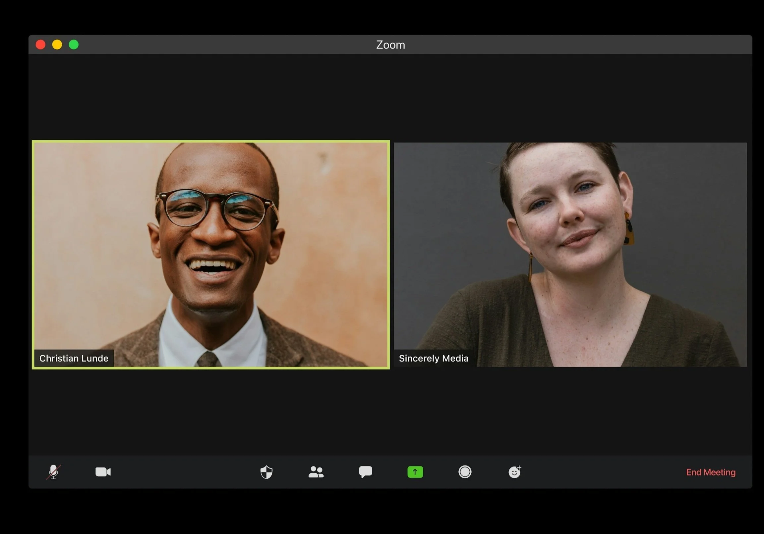Open Reactions smiley icon
Image resolution: width=764 pixels, height=534 pixels.
pos(514,472)
